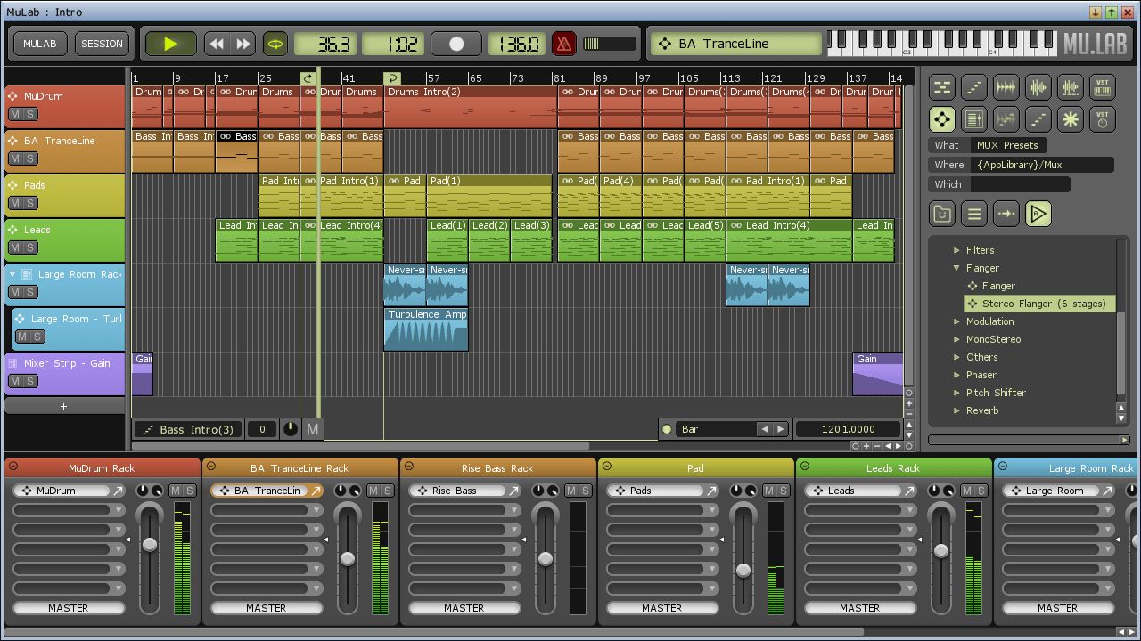
Task: Toggle the red metronome in the transport bar
Action: click(563, 43)
